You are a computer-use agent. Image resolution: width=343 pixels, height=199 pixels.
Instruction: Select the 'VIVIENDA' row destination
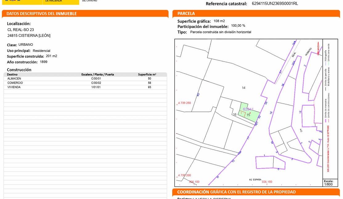coord(14,87)
